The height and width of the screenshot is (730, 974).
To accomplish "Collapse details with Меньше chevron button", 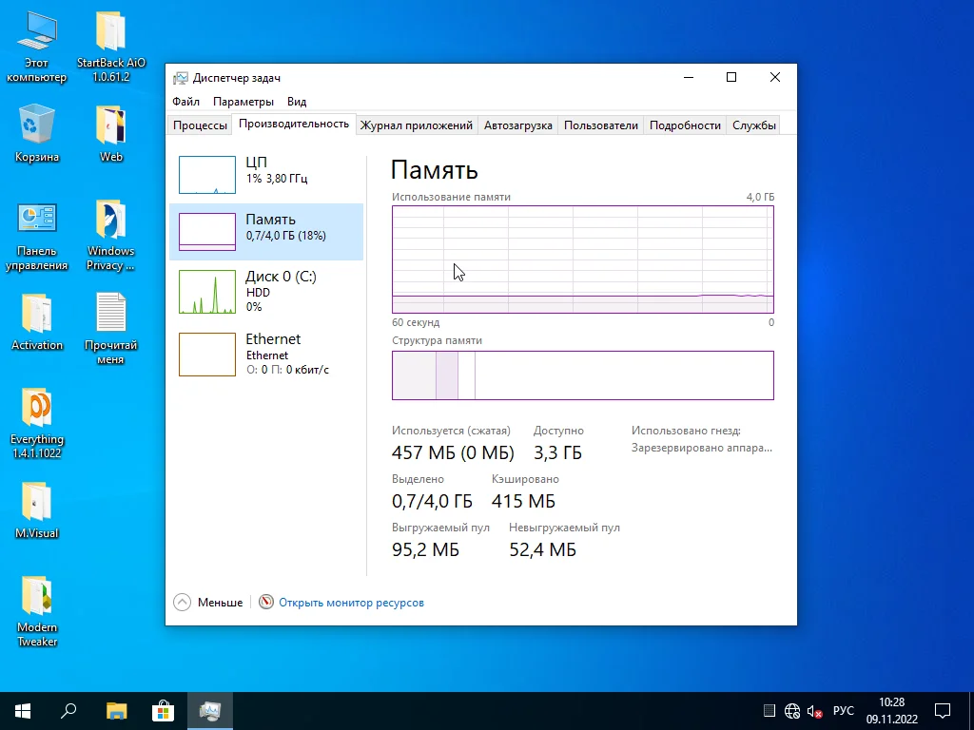I will click(183, 602).
